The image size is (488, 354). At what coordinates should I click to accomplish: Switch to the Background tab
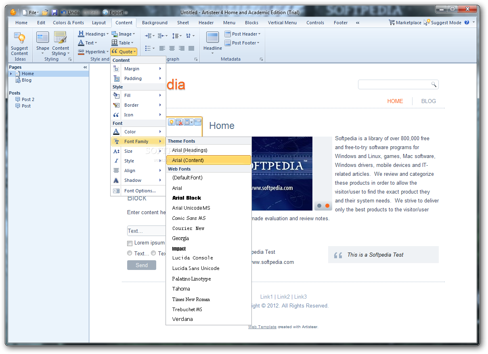(x=155, y=23)
